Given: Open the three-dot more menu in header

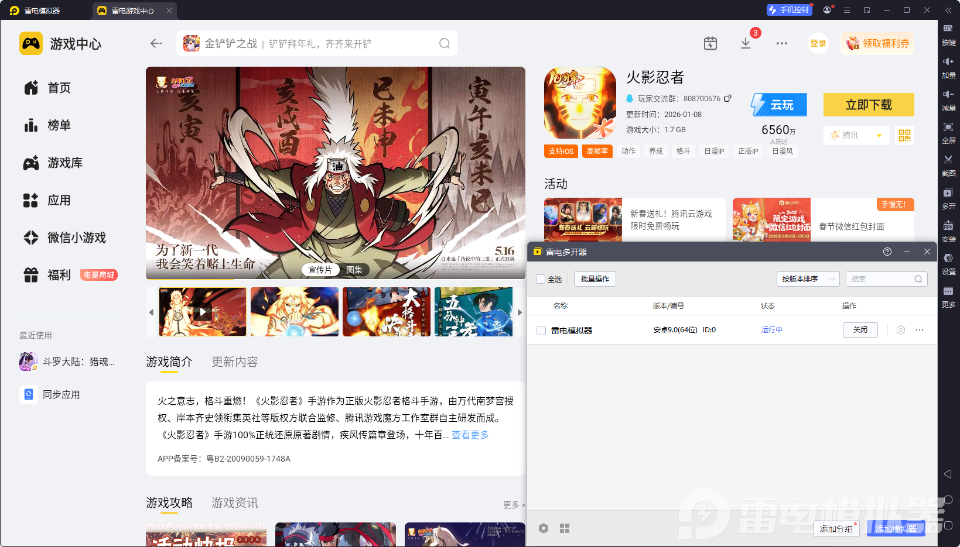Looking at the screenshot, I should 782,43.
